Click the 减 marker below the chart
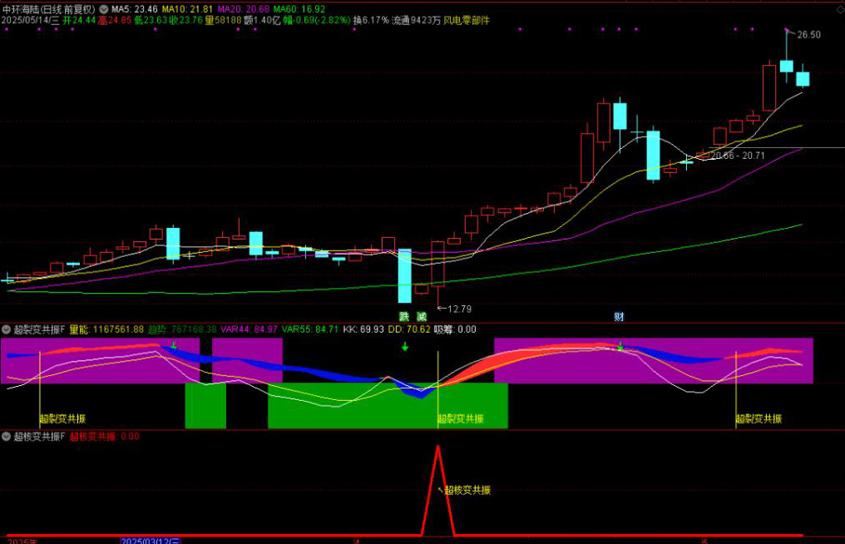 pos(422,316)
